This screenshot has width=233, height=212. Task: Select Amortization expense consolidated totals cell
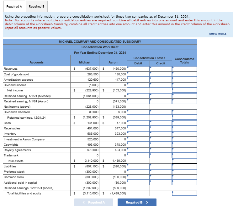tap(185, 80)
